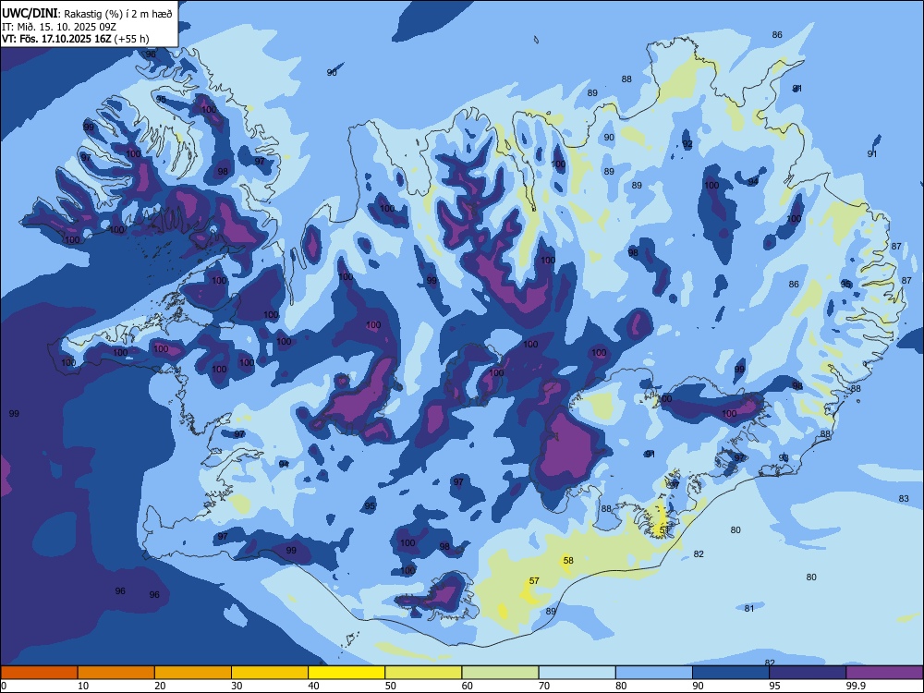
Task: Click the orange 10–20 legend swatch
Action: pyautogui.click(x=116, y=673)
